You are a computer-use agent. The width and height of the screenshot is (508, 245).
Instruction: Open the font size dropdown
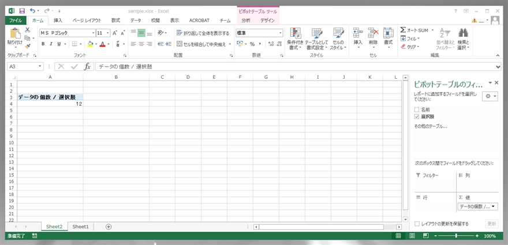(x=108, y=33)
